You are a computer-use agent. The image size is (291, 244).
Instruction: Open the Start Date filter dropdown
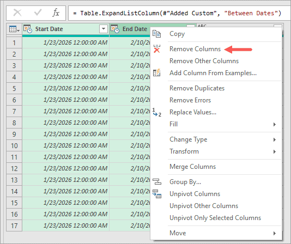(x=104, y=29)
